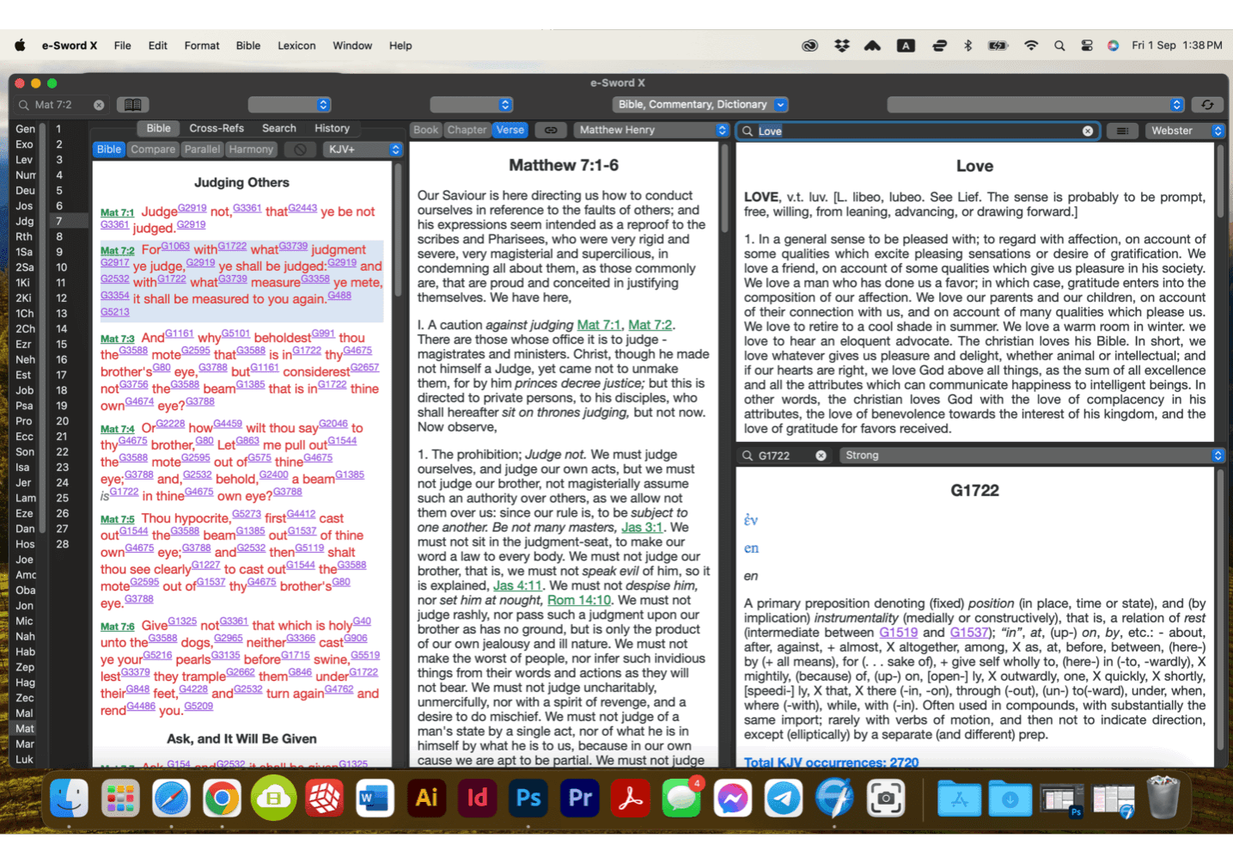This screenshot has height=863, width=1233.
Task: Select Psa in the book list
Action: (24, 406)
